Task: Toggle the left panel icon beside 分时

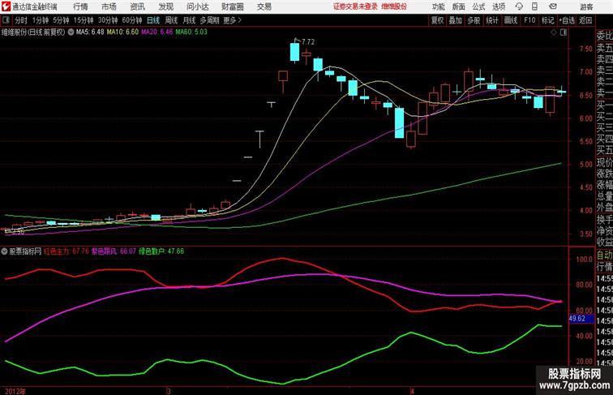Action: point(6,20)
